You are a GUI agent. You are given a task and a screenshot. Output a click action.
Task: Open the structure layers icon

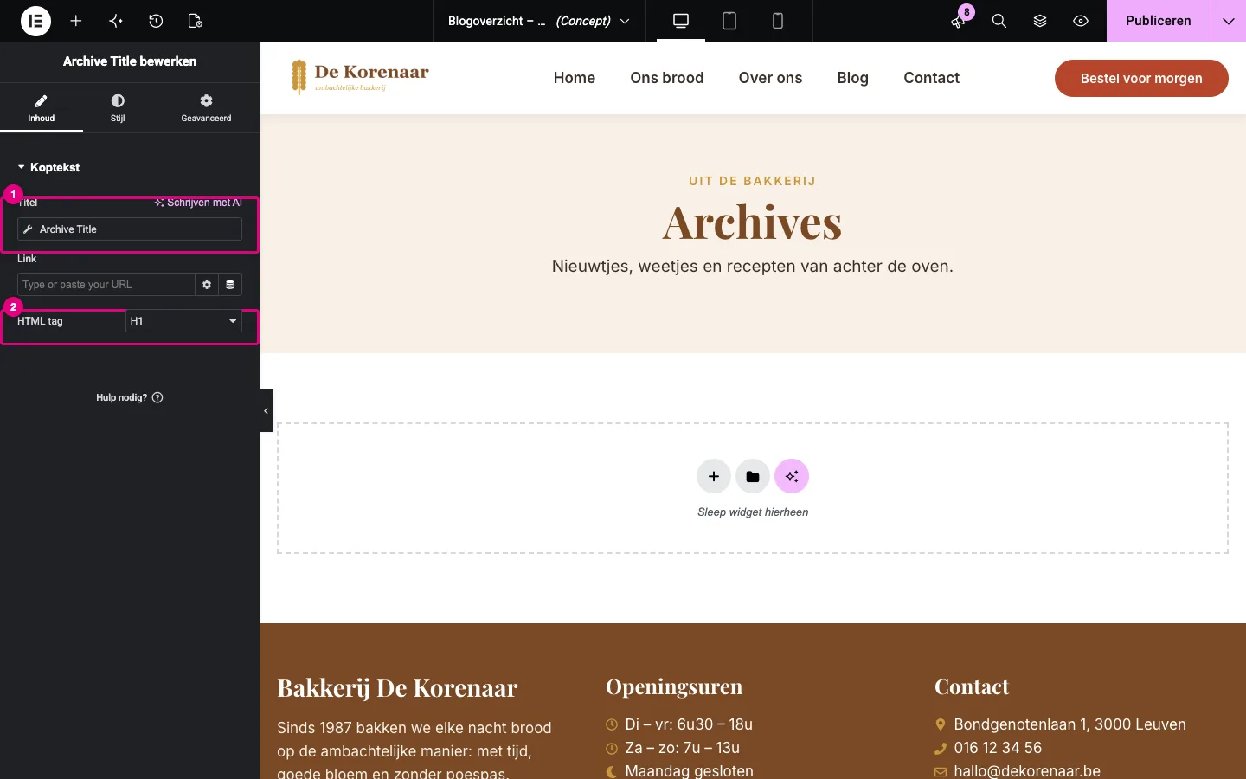(x=1040, y=21)
